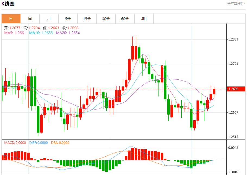Click the 1.2607 price axis label
247x175 pixels.
coord(233,112)
